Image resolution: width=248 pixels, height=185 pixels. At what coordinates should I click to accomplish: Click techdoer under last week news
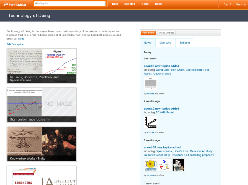pos(150,94)
